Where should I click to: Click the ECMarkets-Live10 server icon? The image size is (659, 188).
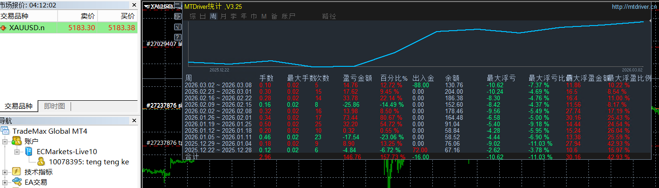pyautogui.click(x=29, y=151)
